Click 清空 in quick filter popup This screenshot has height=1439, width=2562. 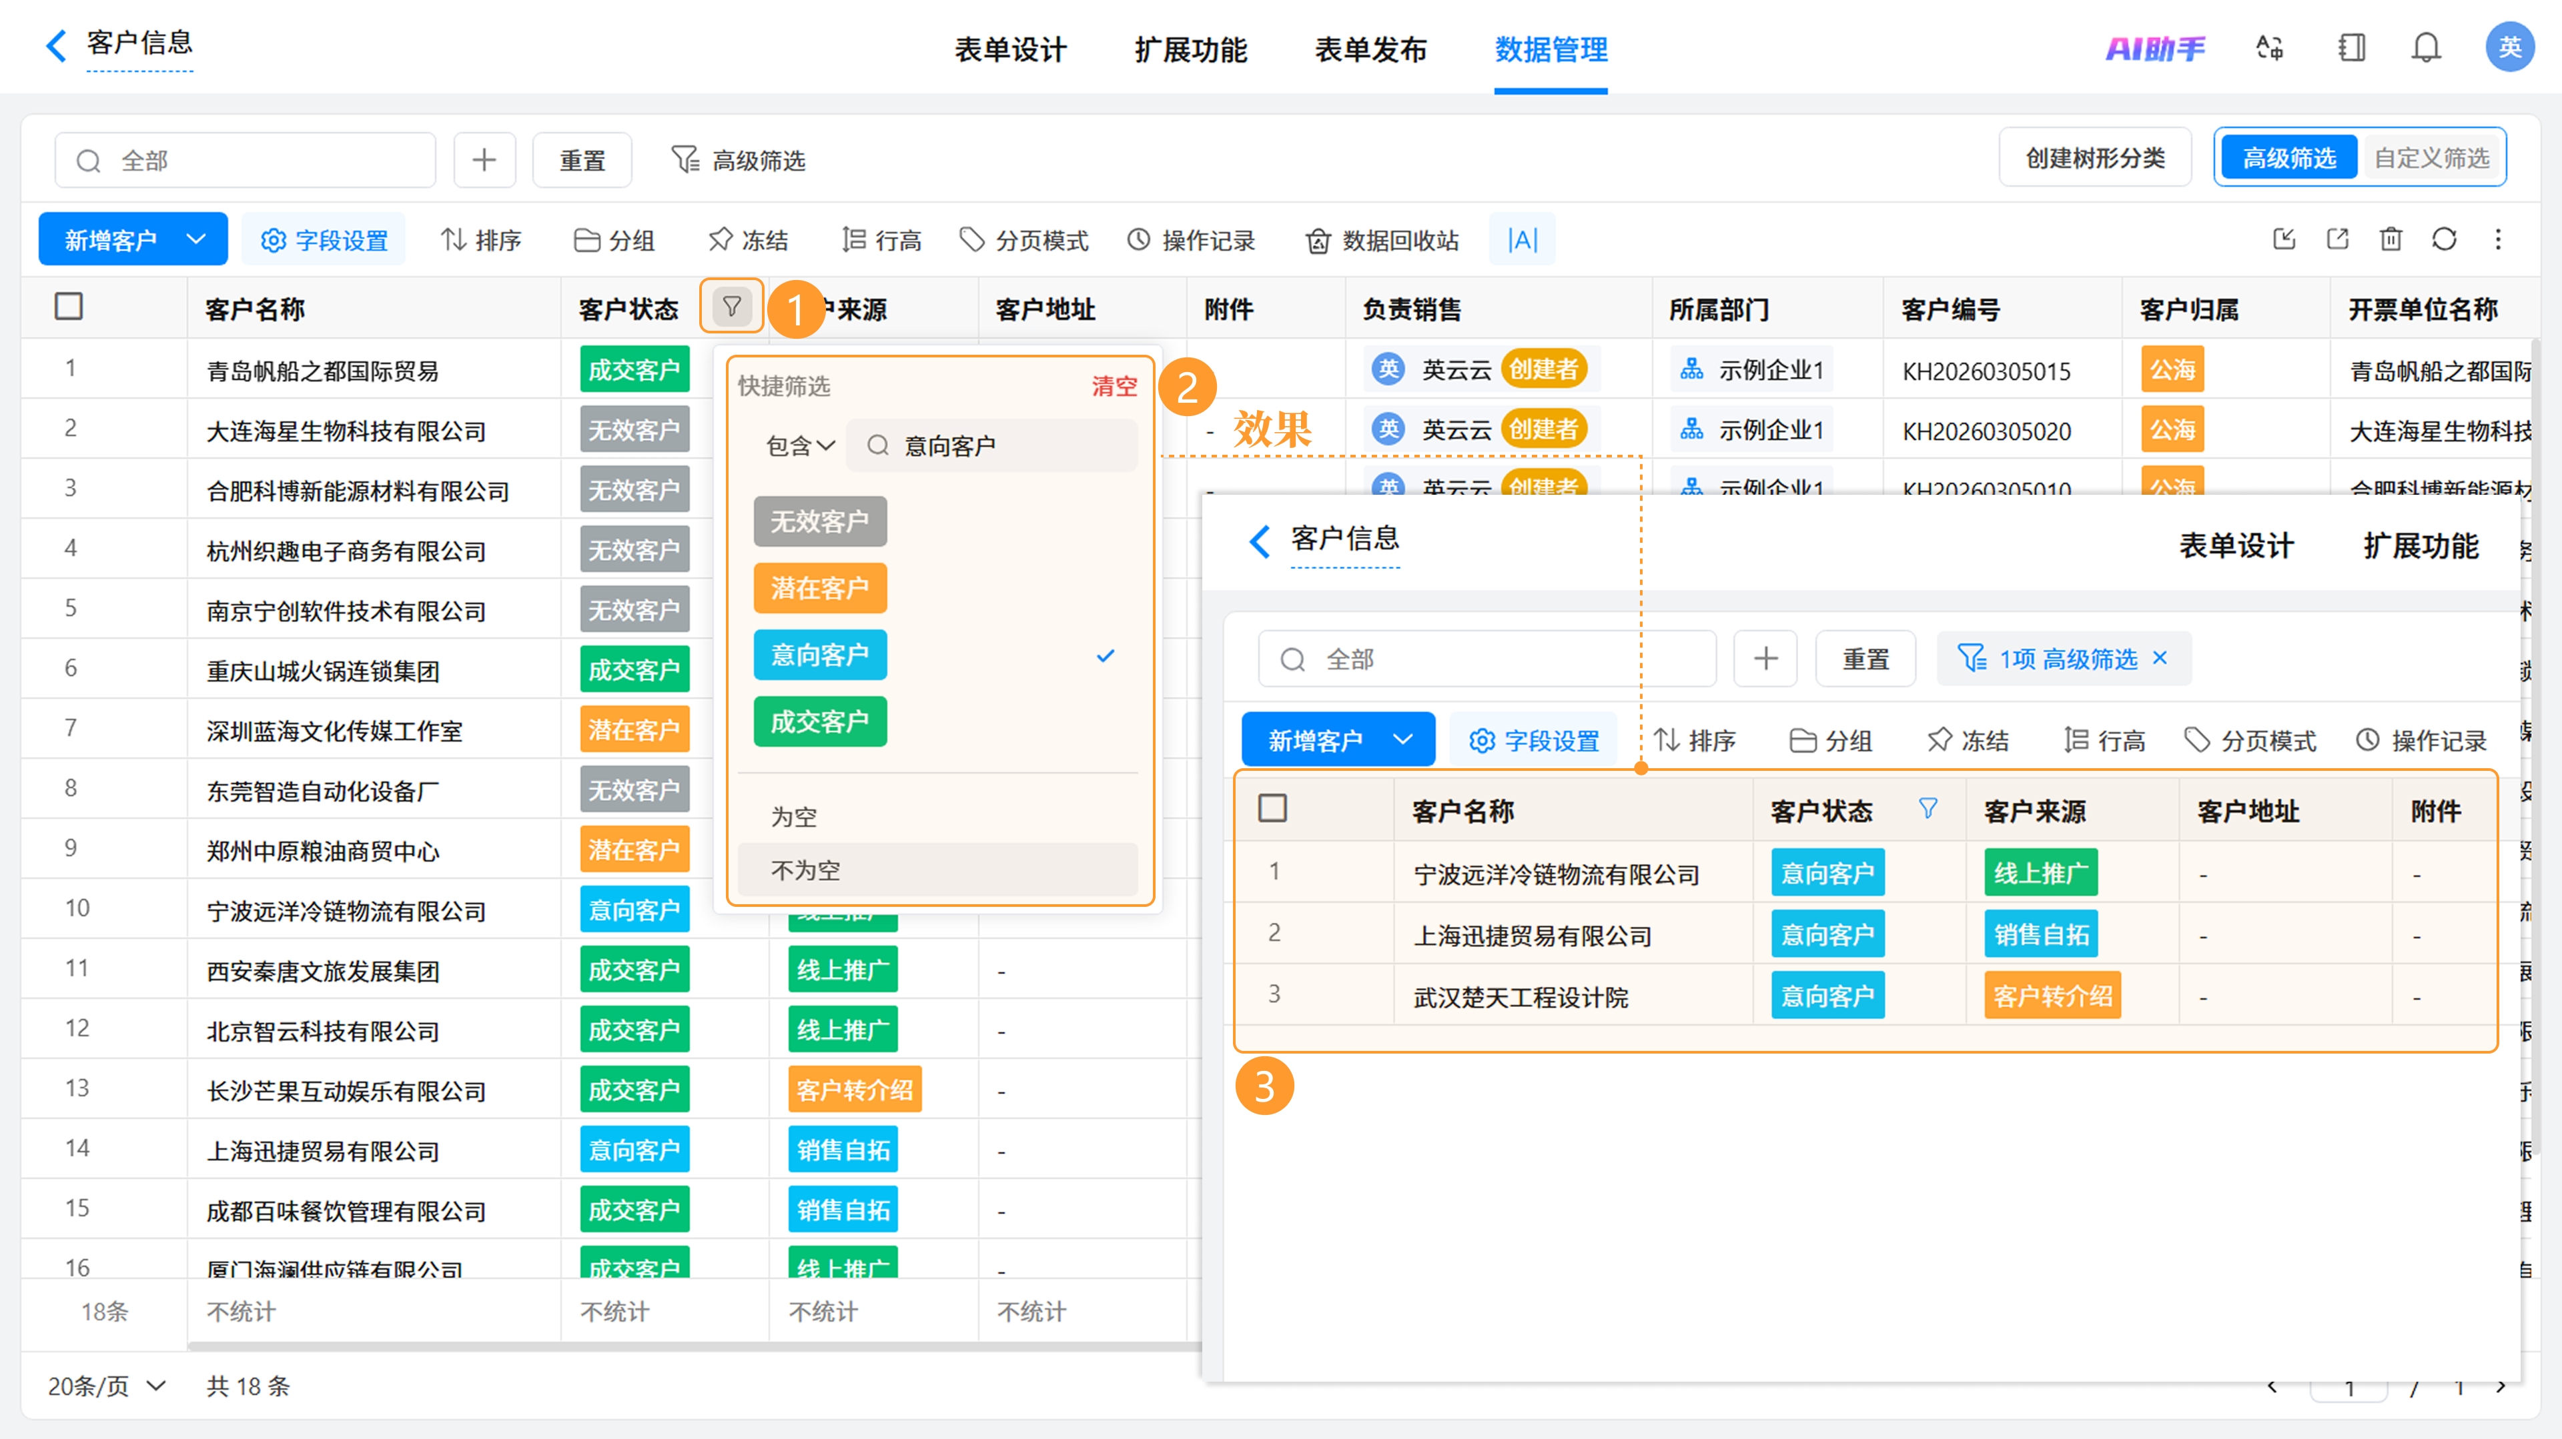[1114, 385]
